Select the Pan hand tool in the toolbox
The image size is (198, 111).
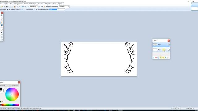coord(2,23)
